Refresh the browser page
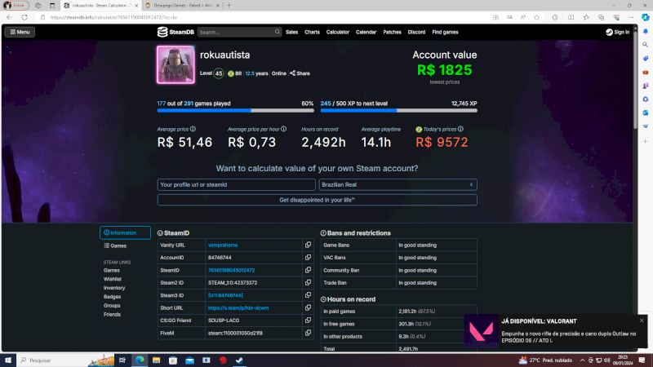Screen dimensions: 653x367 click(24, 17)
